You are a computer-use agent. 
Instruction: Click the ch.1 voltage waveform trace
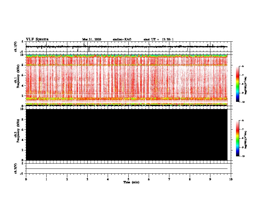coord(126,47)
